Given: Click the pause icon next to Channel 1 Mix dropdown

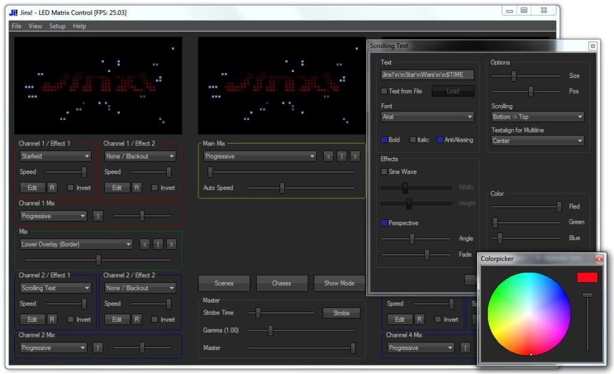Looking at the screenshot, I should (x=98, y=216).
